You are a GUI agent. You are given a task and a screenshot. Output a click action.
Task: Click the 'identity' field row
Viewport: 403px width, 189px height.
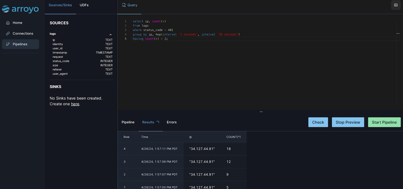tap(83, 44)
